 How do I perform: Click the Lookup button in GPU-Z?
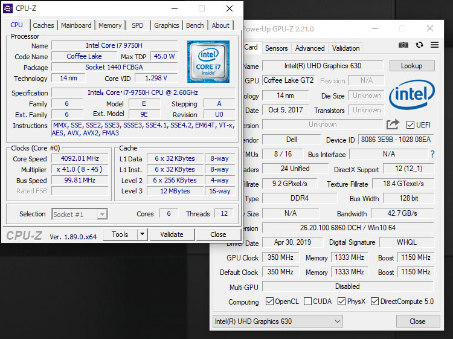pos(412,66)
